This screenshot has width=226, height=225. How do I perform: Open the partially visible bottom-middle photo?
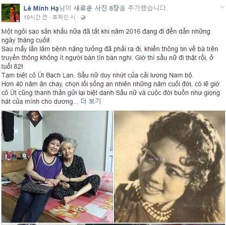[113, 224]
